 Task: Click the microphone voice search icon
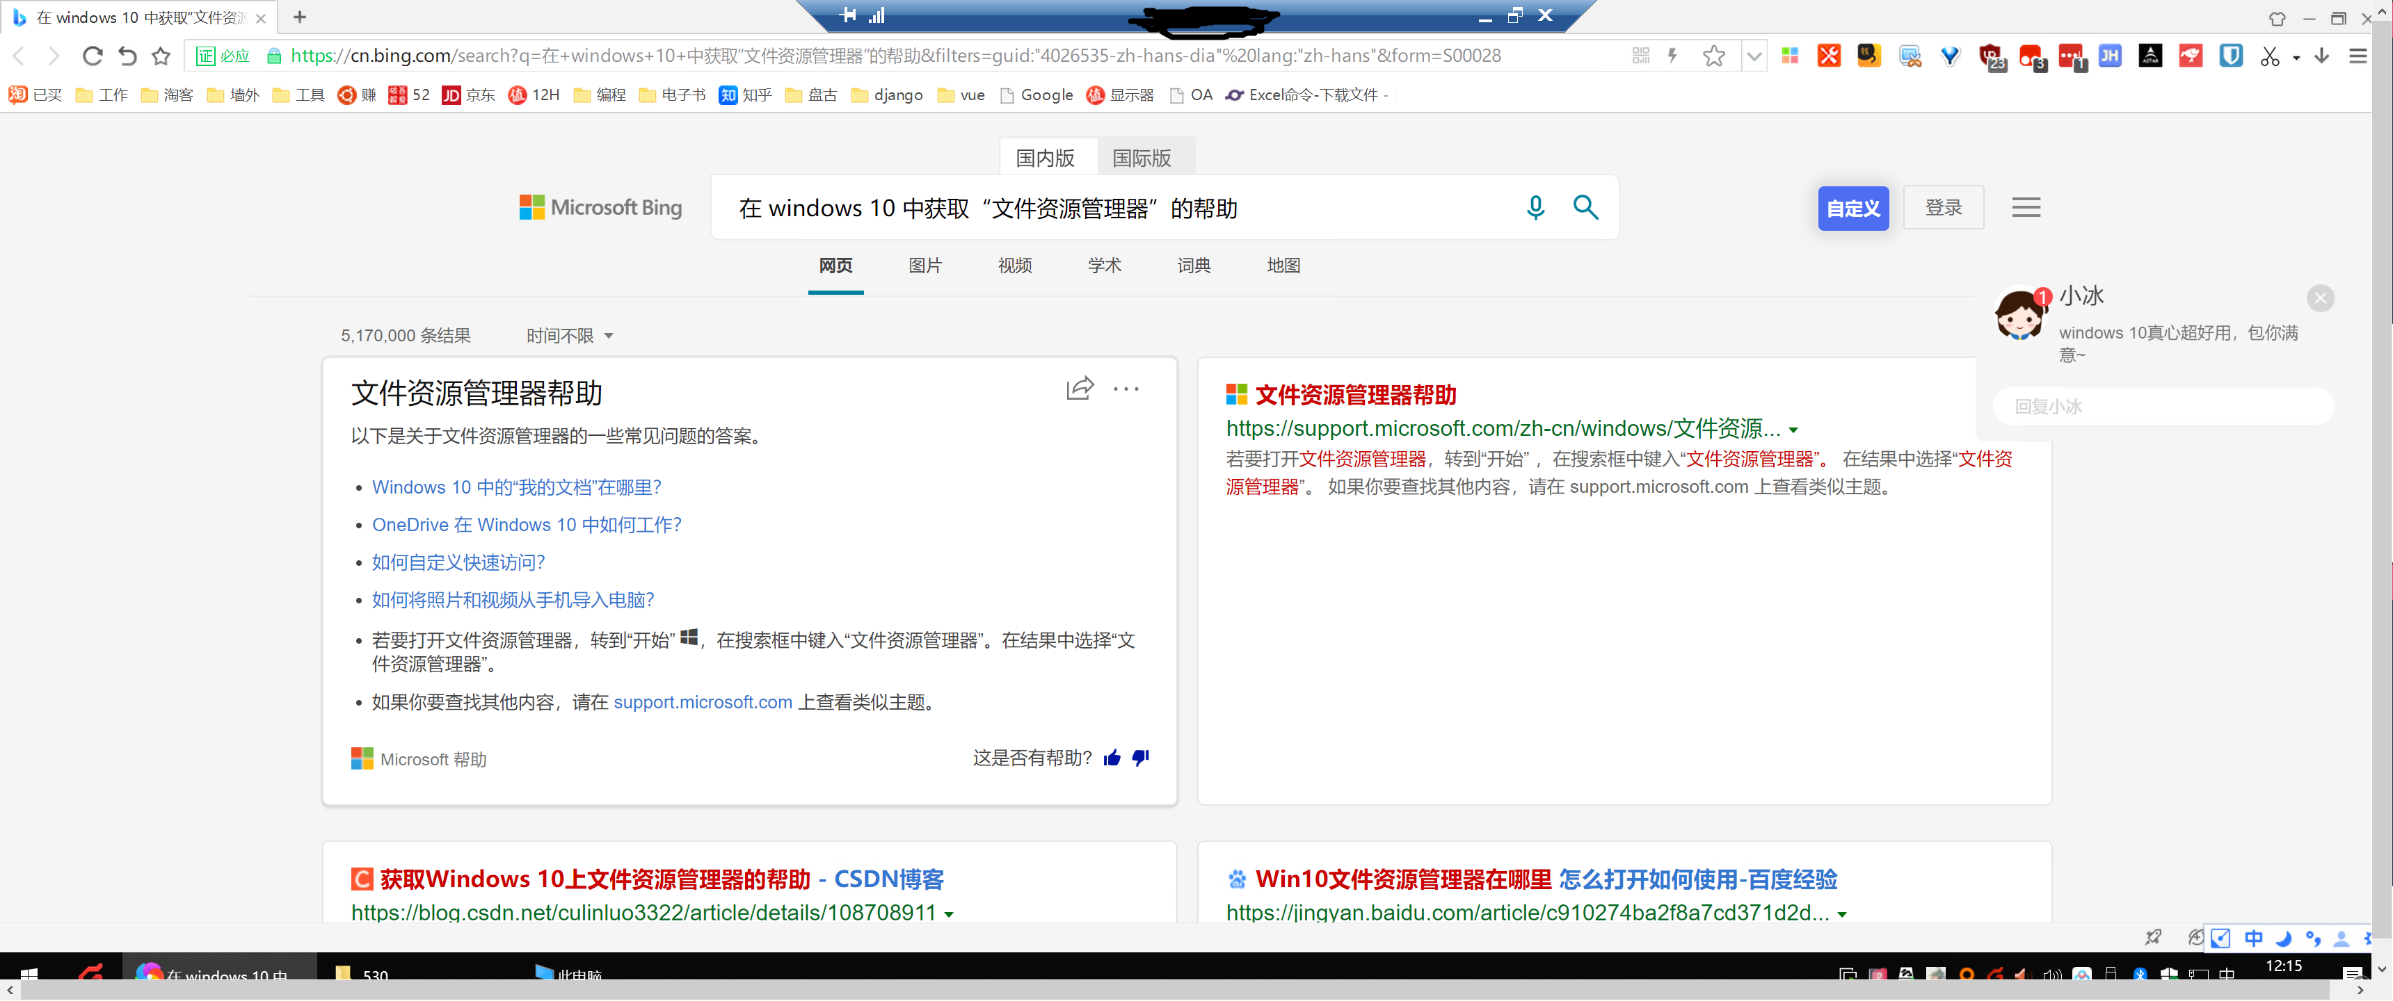[1535, 207]
